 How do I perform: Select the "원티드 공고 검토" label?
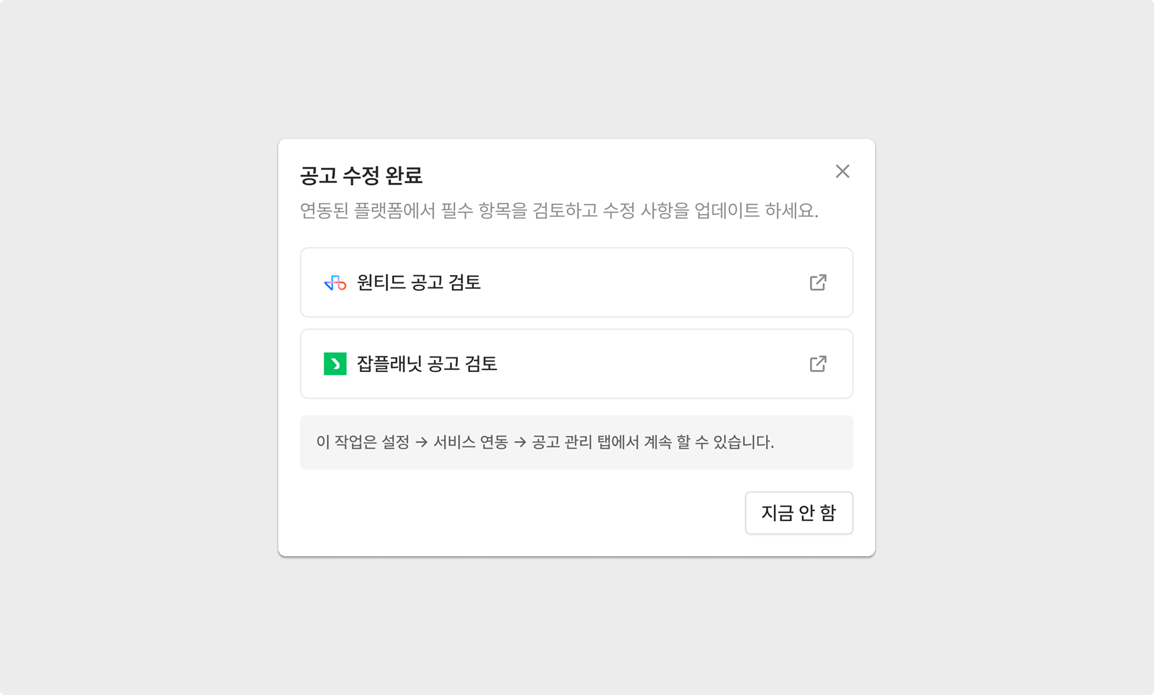pos(419,283)
